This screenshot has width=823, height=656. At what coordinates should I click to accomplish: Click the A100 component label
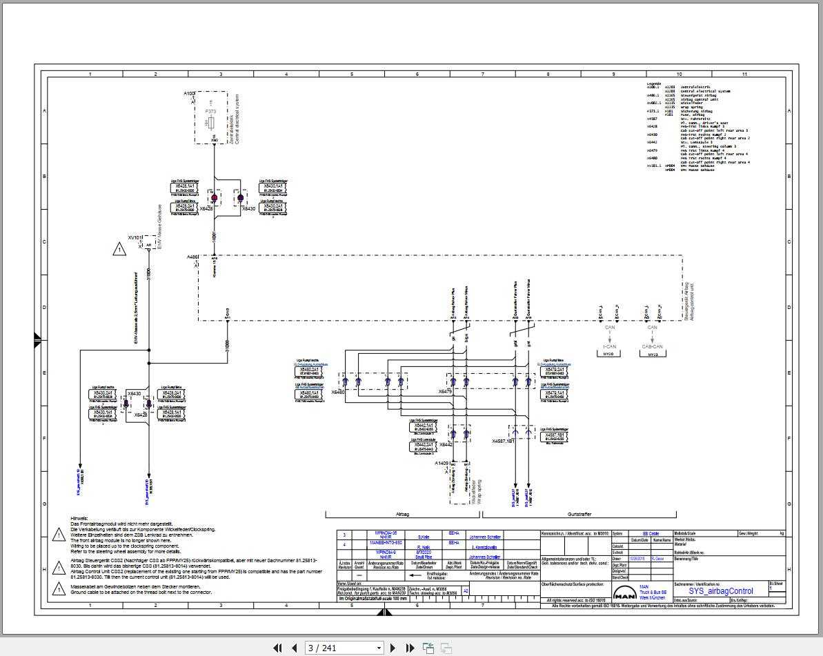[188, 93]
